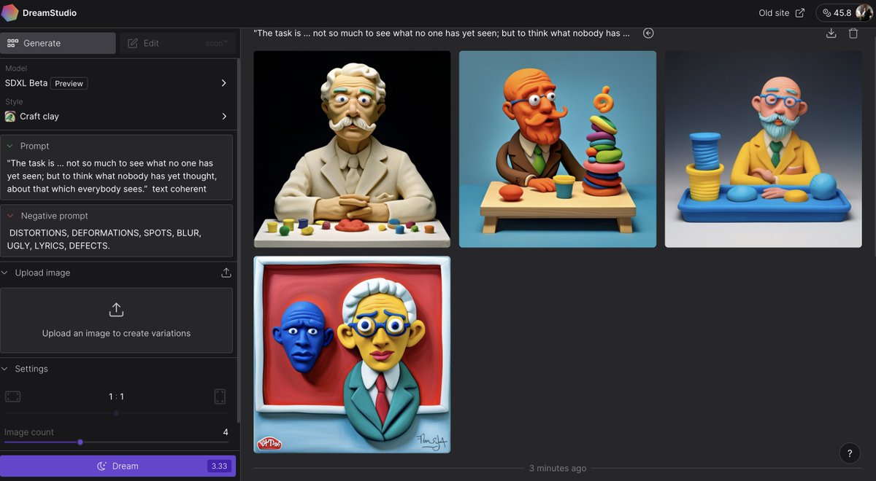The height and width of the screenshot is (481, 876).
Task: Click the DreamStudio logo icon
Action: pyautogui.click(x=9, y=12)
